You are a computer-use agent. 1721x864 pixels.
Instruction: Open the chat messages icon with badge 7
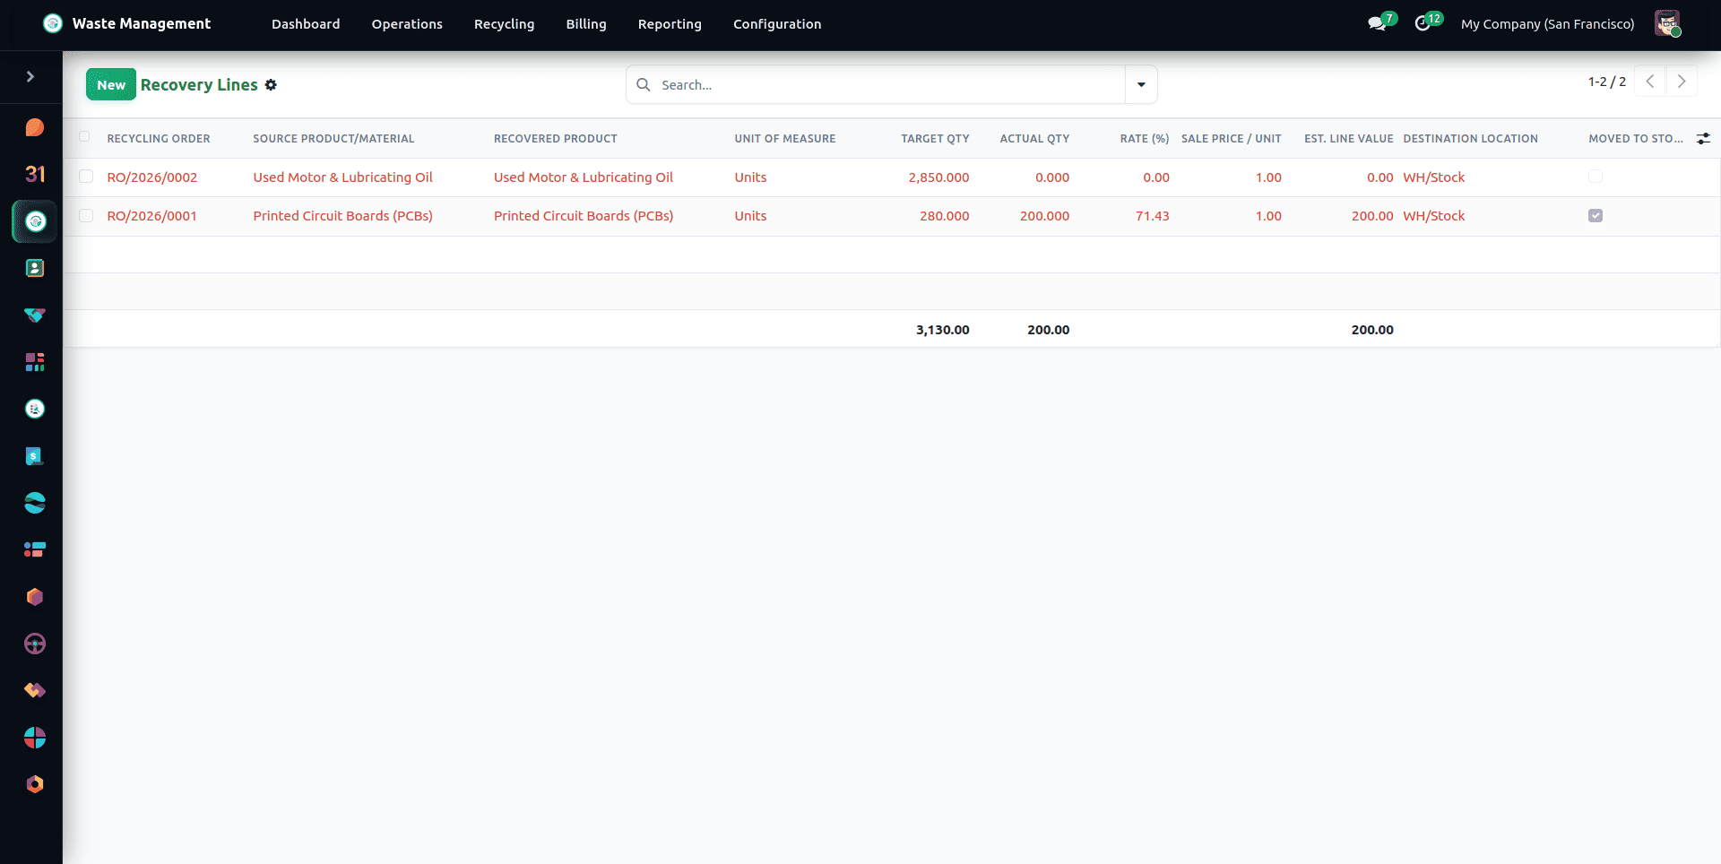tap(1378, 23)
